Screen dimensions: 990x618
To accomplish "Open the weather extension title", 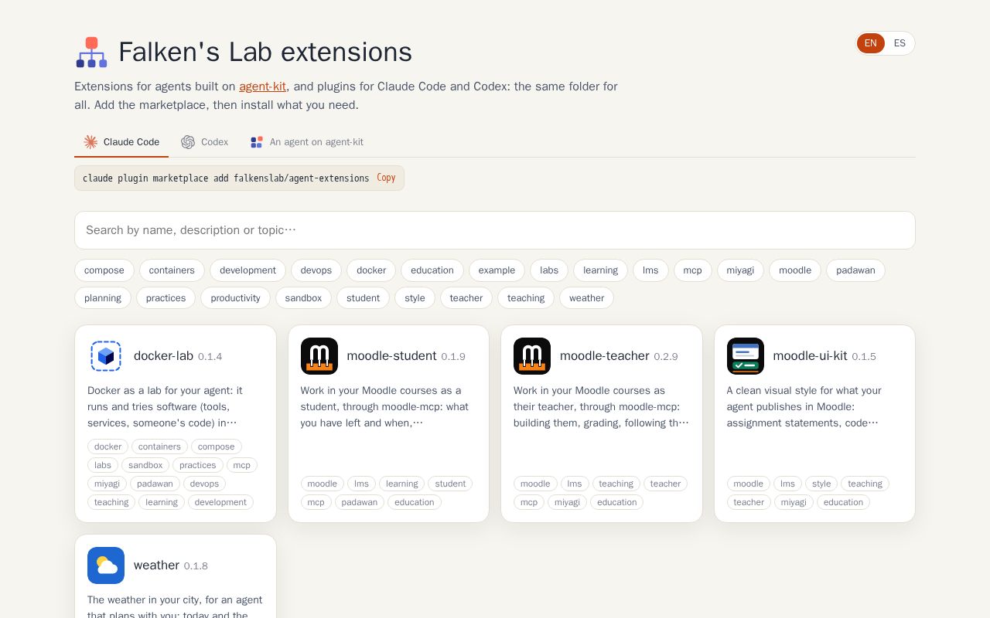I will coord(156,565).
